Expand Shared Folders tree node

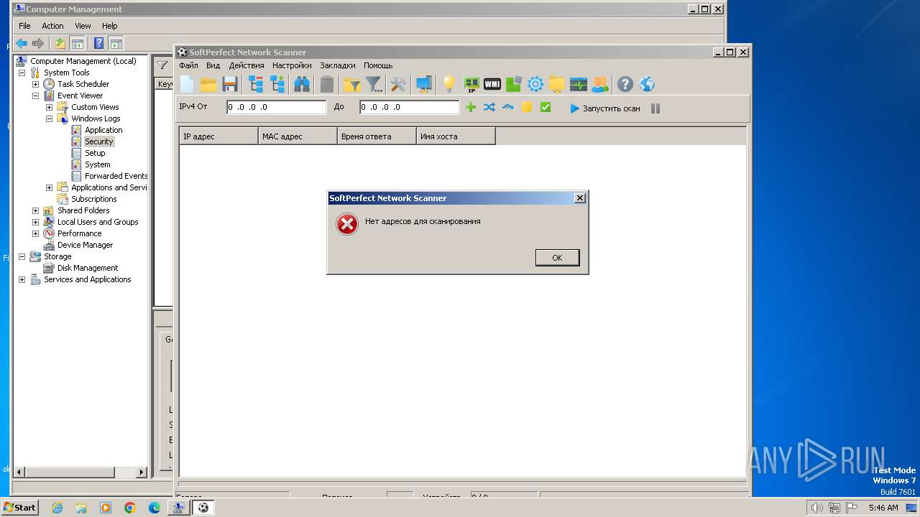(x=35, y=210)
